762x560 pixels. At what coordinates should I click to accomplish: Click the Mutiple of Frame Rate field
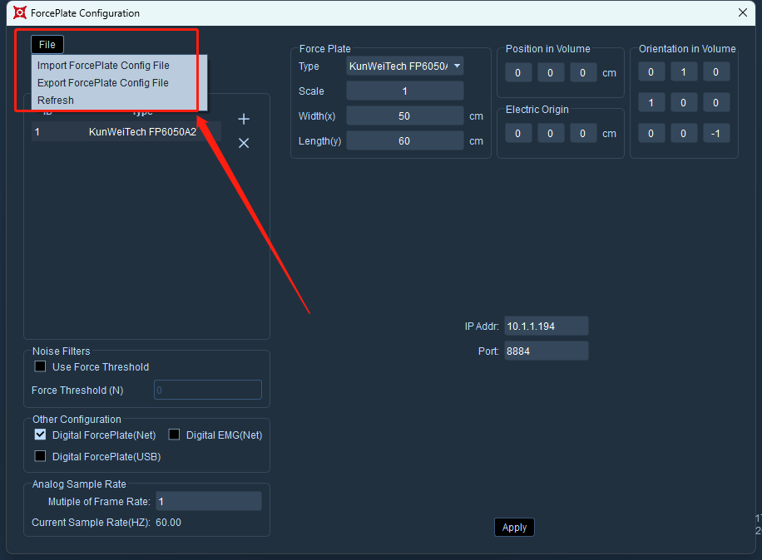coord(209,501)
